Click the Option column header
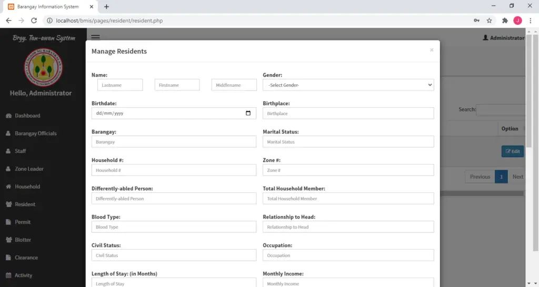This screenshot has height=287, width=539. [x=510, y=129]
